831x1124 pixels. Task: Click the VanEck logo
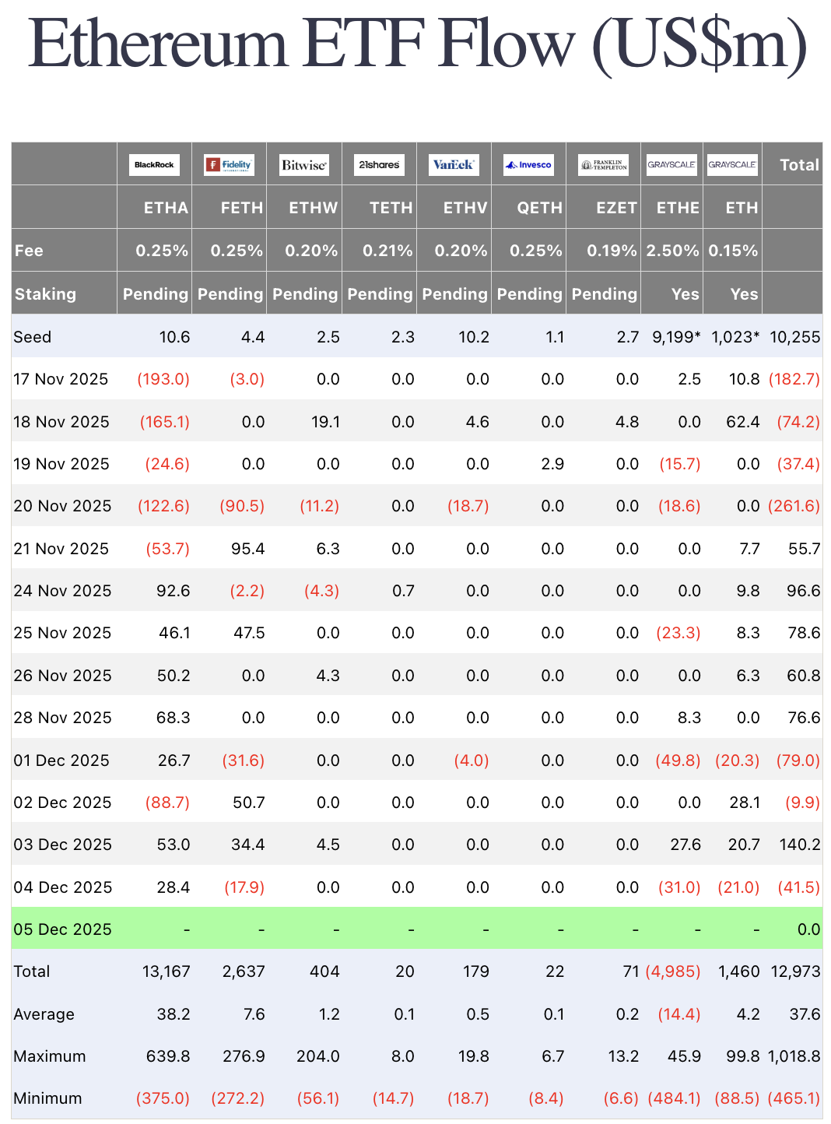point(454,165)
